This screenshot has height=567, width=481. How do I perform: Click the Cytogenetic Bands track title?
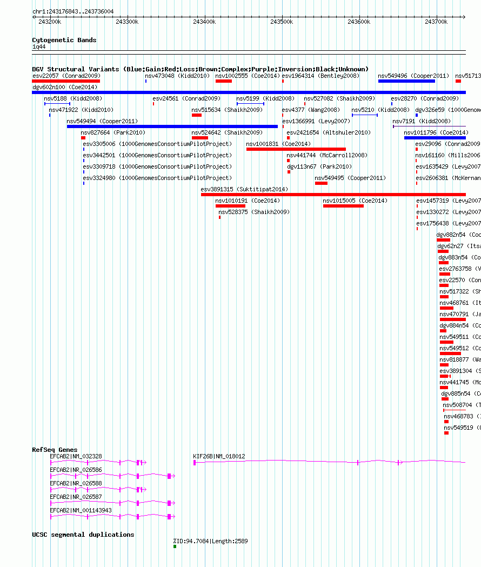tap(64, 40)
